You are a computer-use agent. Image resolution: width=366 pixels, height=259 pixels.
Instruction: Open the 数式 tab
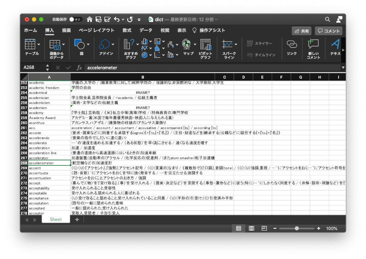tap(127, 30)
